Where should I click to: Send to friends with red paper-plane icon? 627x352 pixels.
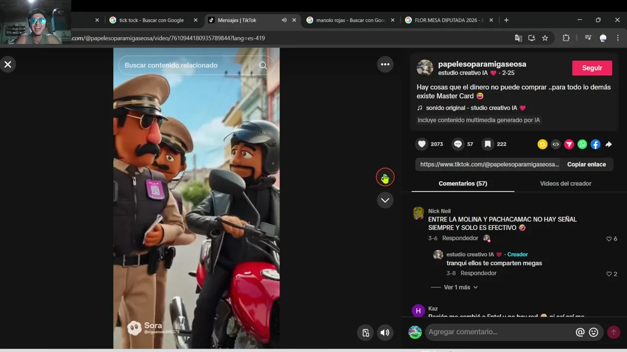[569, 144]
